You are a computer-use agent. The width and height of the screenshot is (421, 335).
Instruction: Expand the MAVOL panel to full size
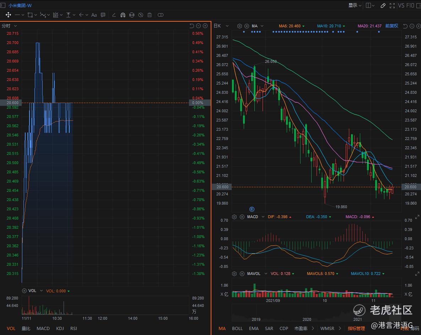click(417, 274)
